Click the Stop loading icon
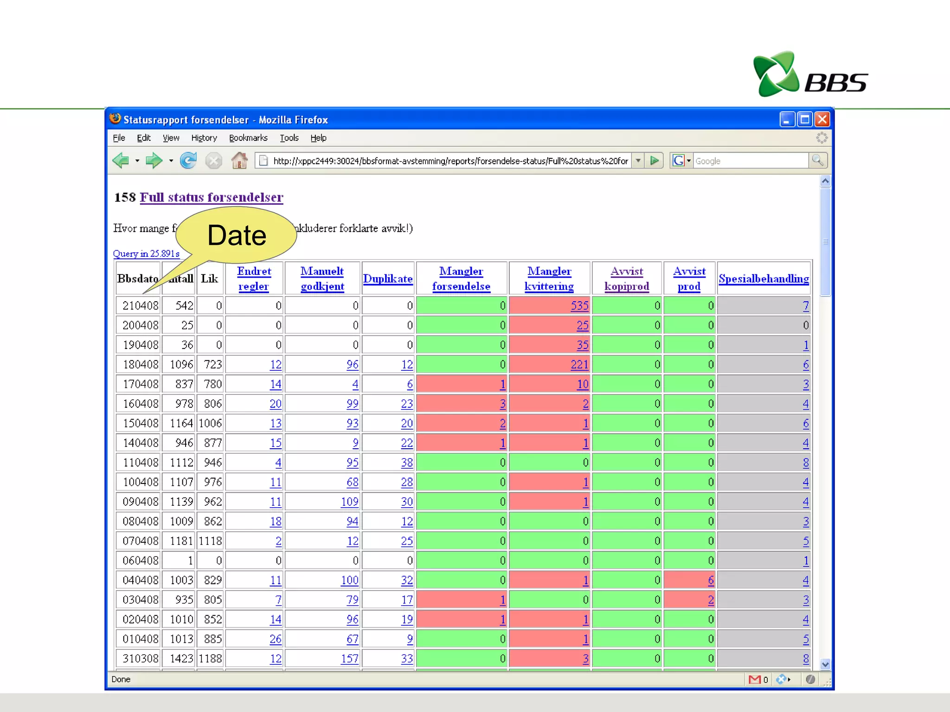The image size is (950, 712). 213,161
